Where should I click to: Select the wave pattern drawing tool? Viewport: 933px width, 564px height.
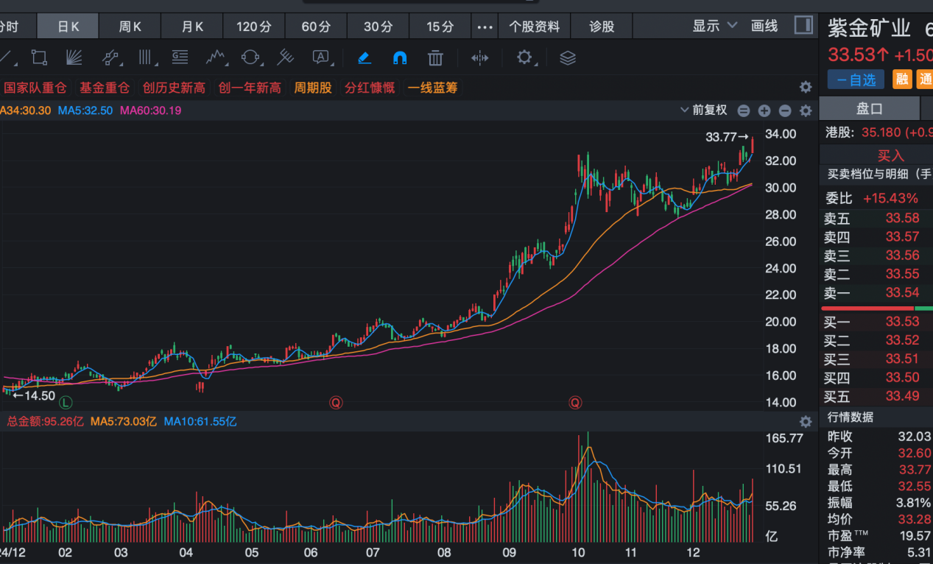[216, 57]
